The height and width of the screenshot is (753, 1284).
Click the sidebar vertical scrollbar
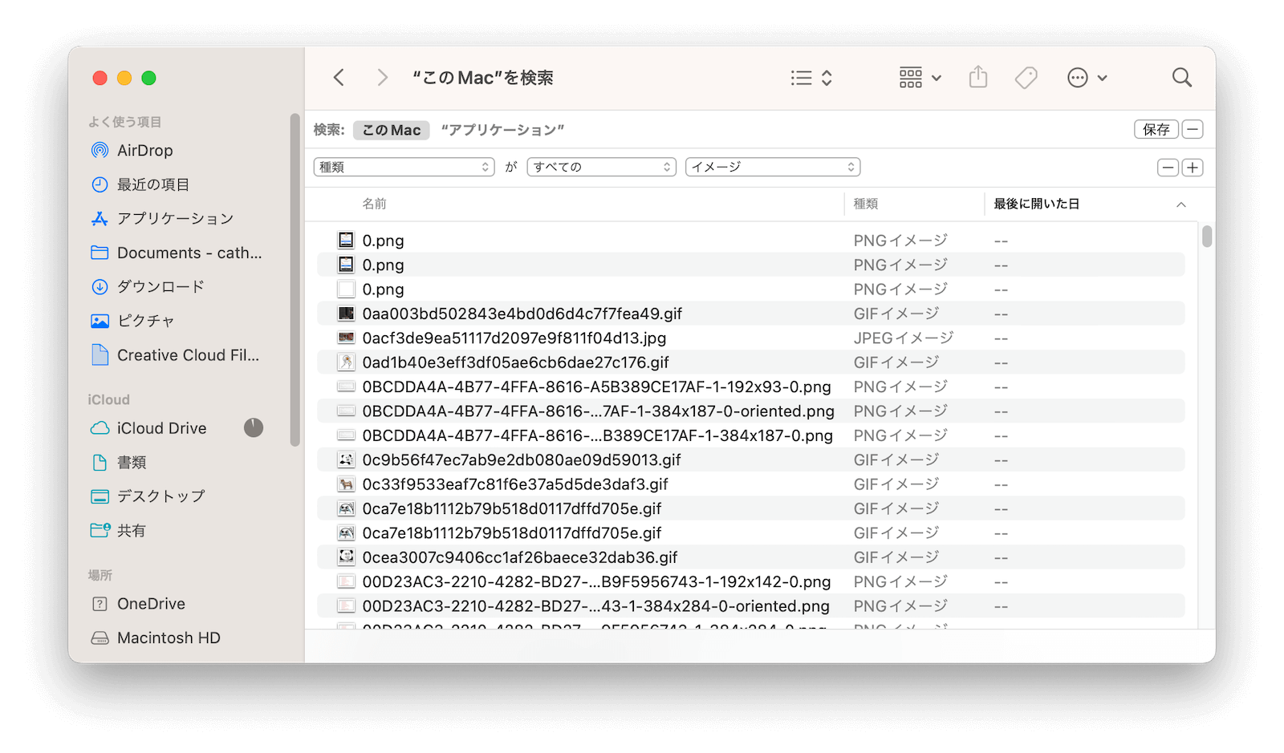295,281
